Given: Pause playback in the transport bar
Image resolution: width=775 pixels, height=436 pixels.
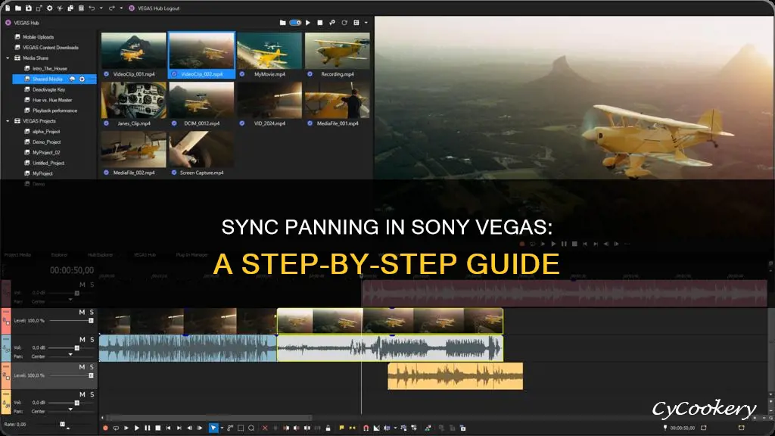Looking at the screenshot, I should click(148, 428).
